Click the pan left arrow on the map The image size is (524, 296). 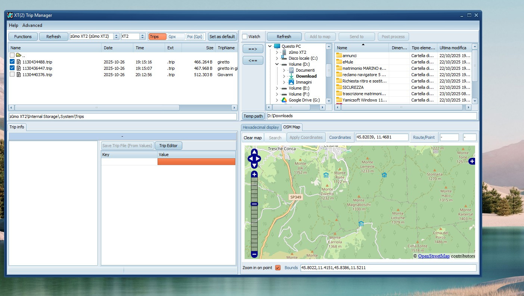click(250, 159)
